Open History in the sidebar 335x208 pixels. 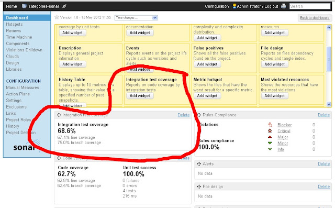point(13,126)
